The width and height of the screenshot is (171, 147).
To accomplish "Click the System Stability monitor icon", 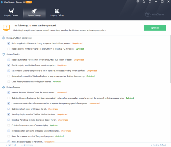I will coord(3,54).
